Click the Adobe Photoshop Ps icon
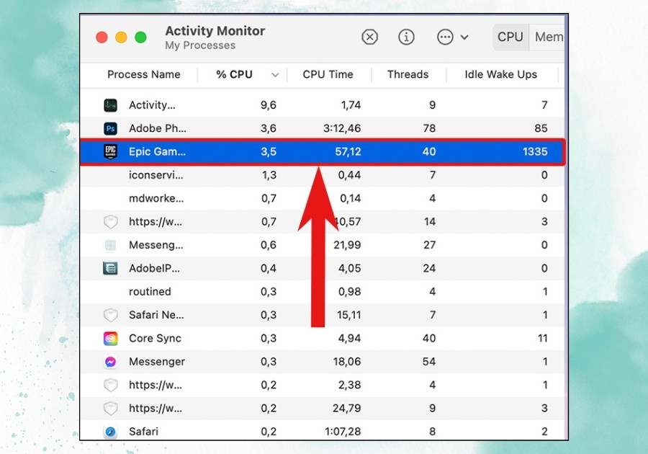The height and width of the screenshot is (454, 648). (x=110, y=128)
